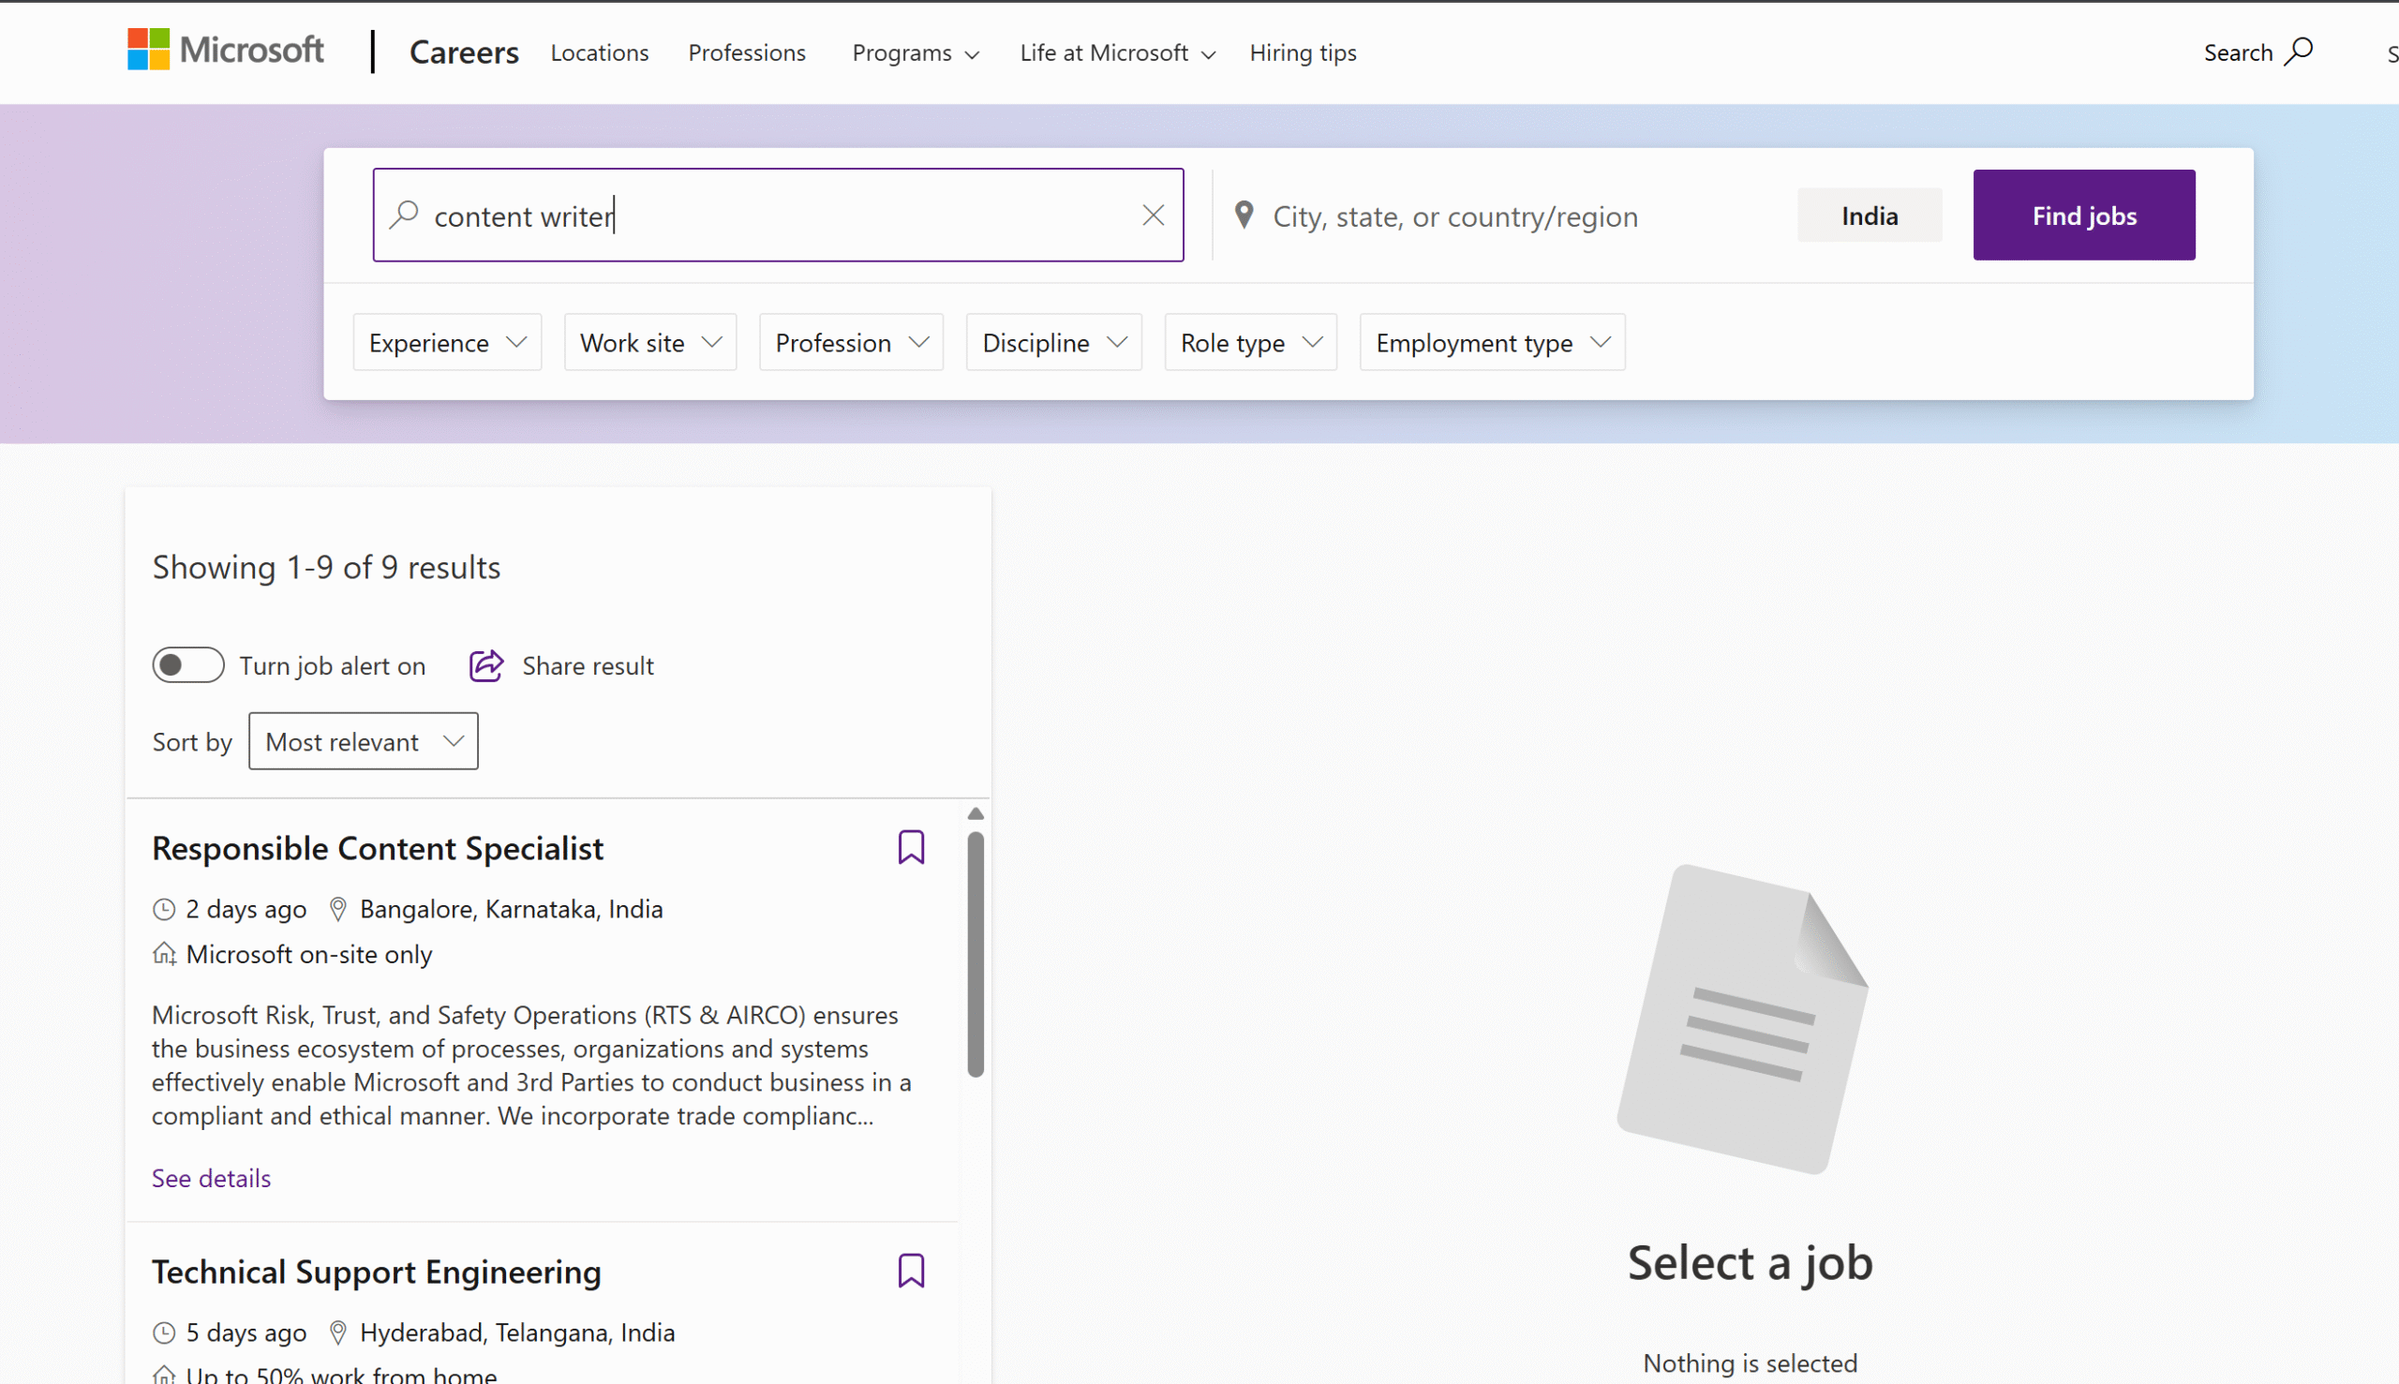Open the Sort by Most relevant dropdown

363,741
